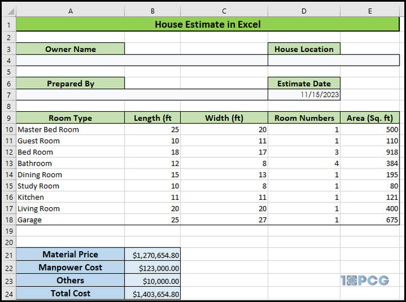Select column C header
The height and width of the screenshot is (302, 406).
(224, 11)
